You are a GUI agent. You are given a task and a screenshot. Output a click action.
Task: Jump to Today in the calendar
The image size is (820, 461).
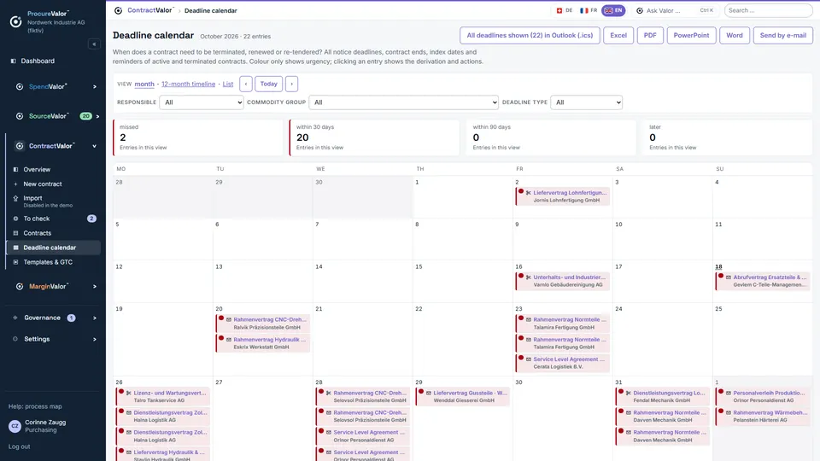tap(269, 85)
